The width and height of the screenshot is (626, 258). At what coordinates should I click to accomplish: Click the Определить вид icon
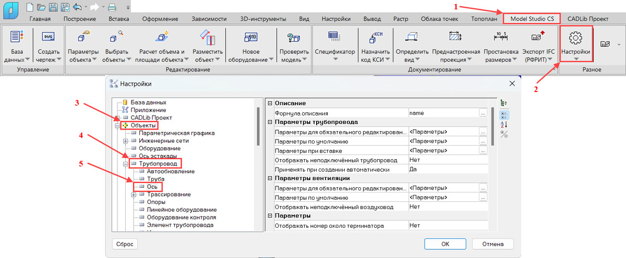coord(412,37)
